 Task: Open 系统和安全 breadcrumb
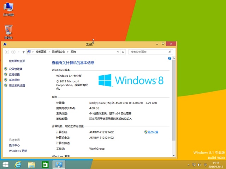coord(58,52)
